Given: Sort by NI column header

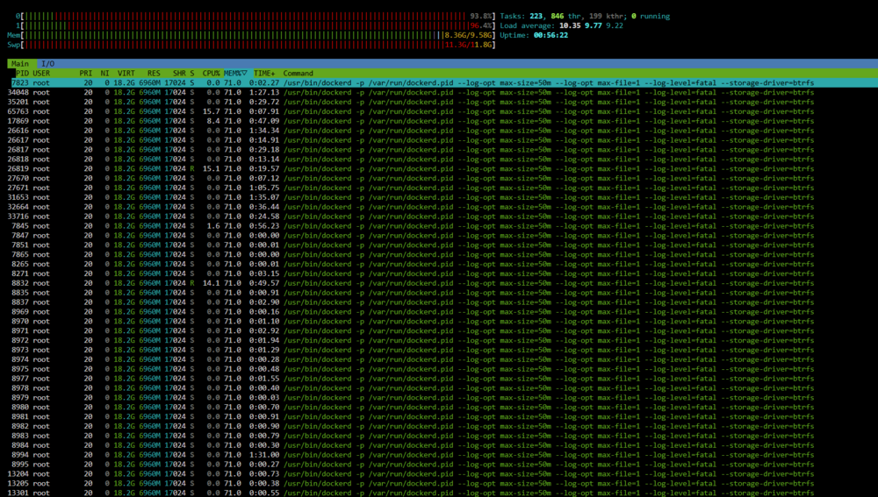Looking at the screenshot, I should tap(104, 74).
